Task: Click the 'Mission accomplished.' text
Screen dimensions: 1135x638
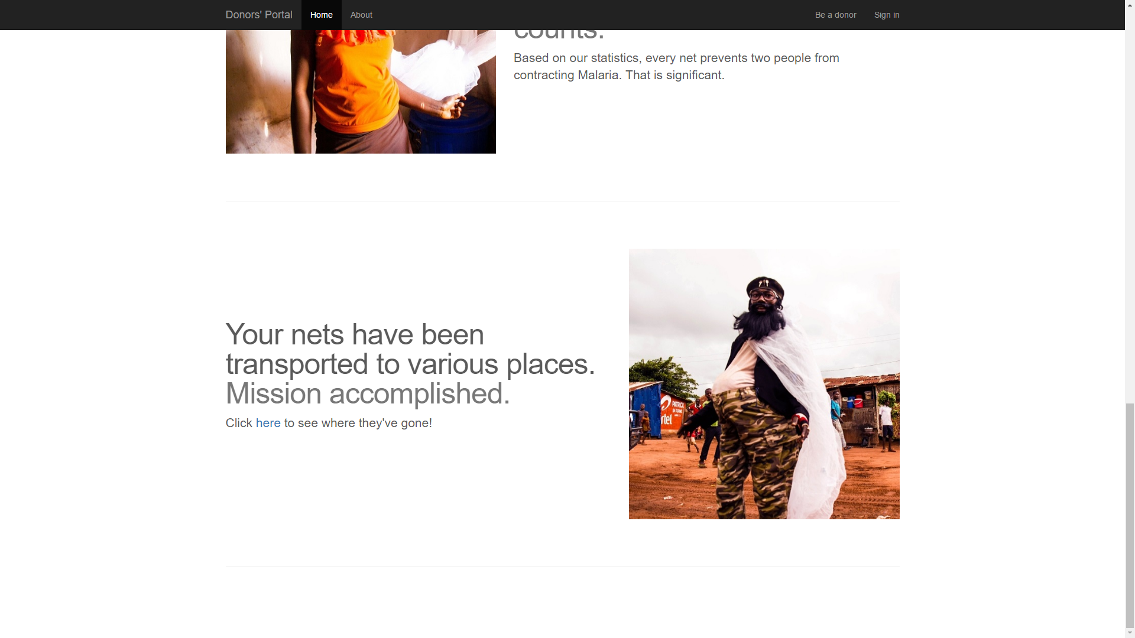Action: click(368, 393)
